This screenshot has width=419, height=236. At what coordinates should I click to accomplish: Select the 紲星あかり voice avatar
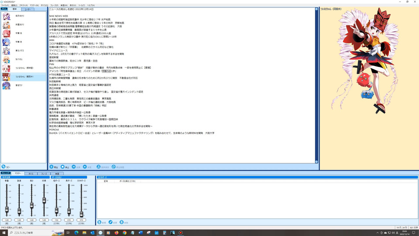[x=6, y=24]
